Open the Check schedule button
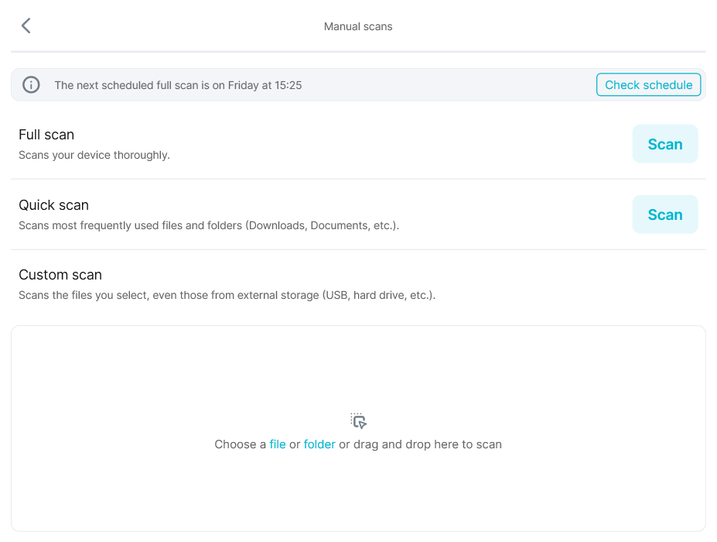Screen dimensions: 717x542 [648, 84]
